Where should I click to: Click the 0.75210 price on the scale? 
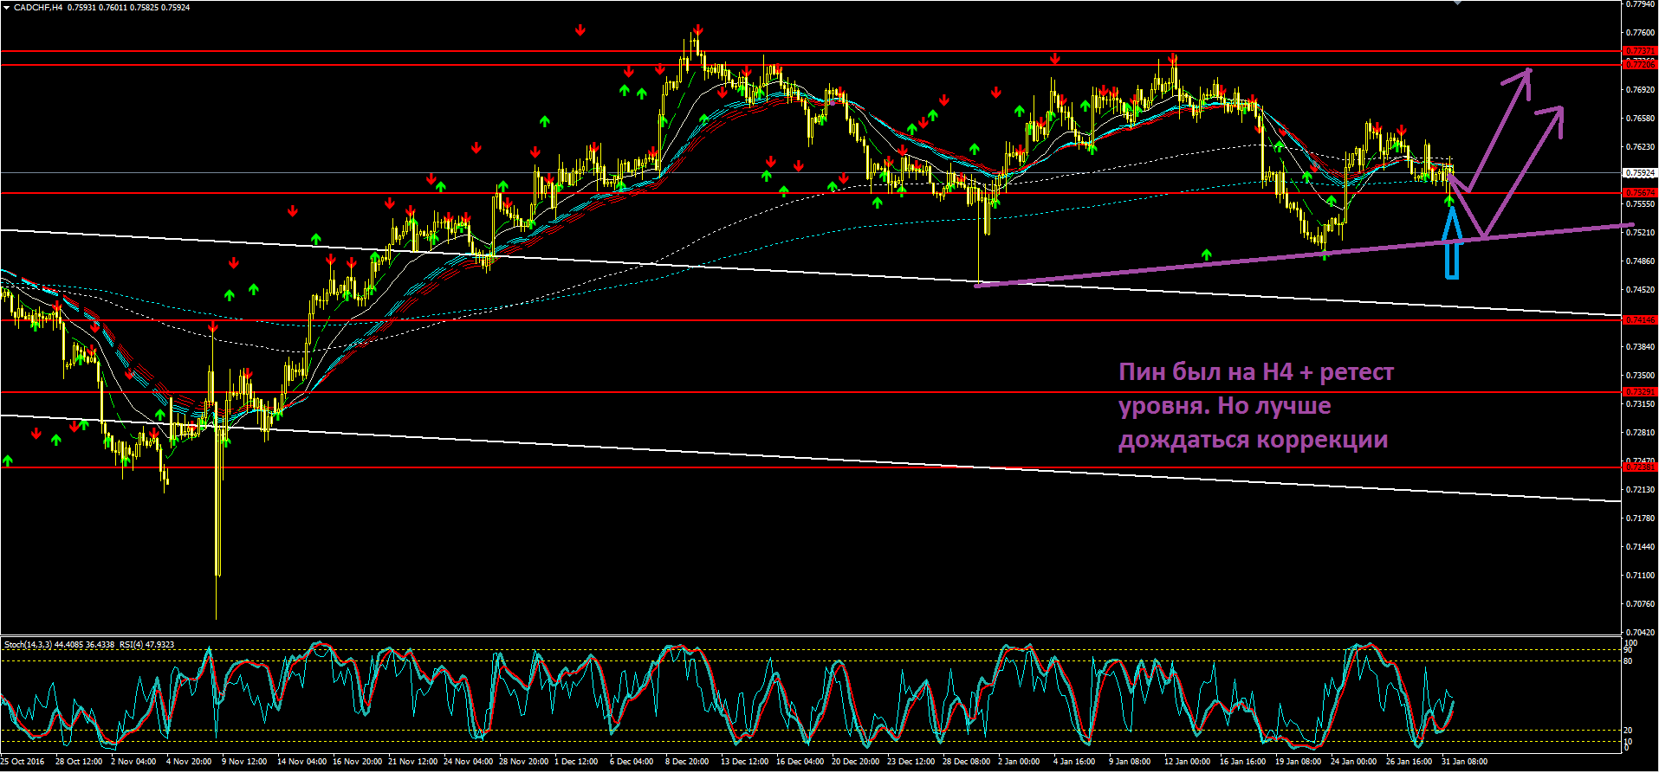coord(1640,233)
